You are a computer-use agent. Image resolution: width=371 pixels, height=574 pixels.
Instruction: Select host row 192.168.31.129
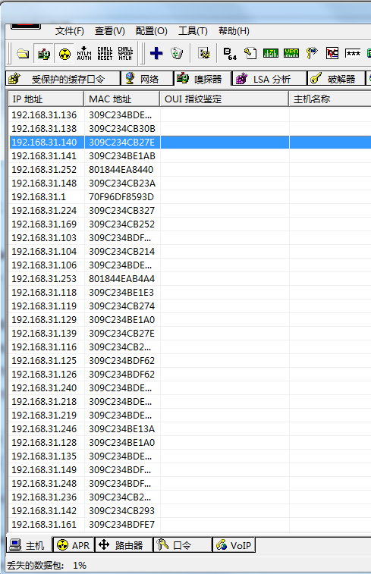click(190, 320)
